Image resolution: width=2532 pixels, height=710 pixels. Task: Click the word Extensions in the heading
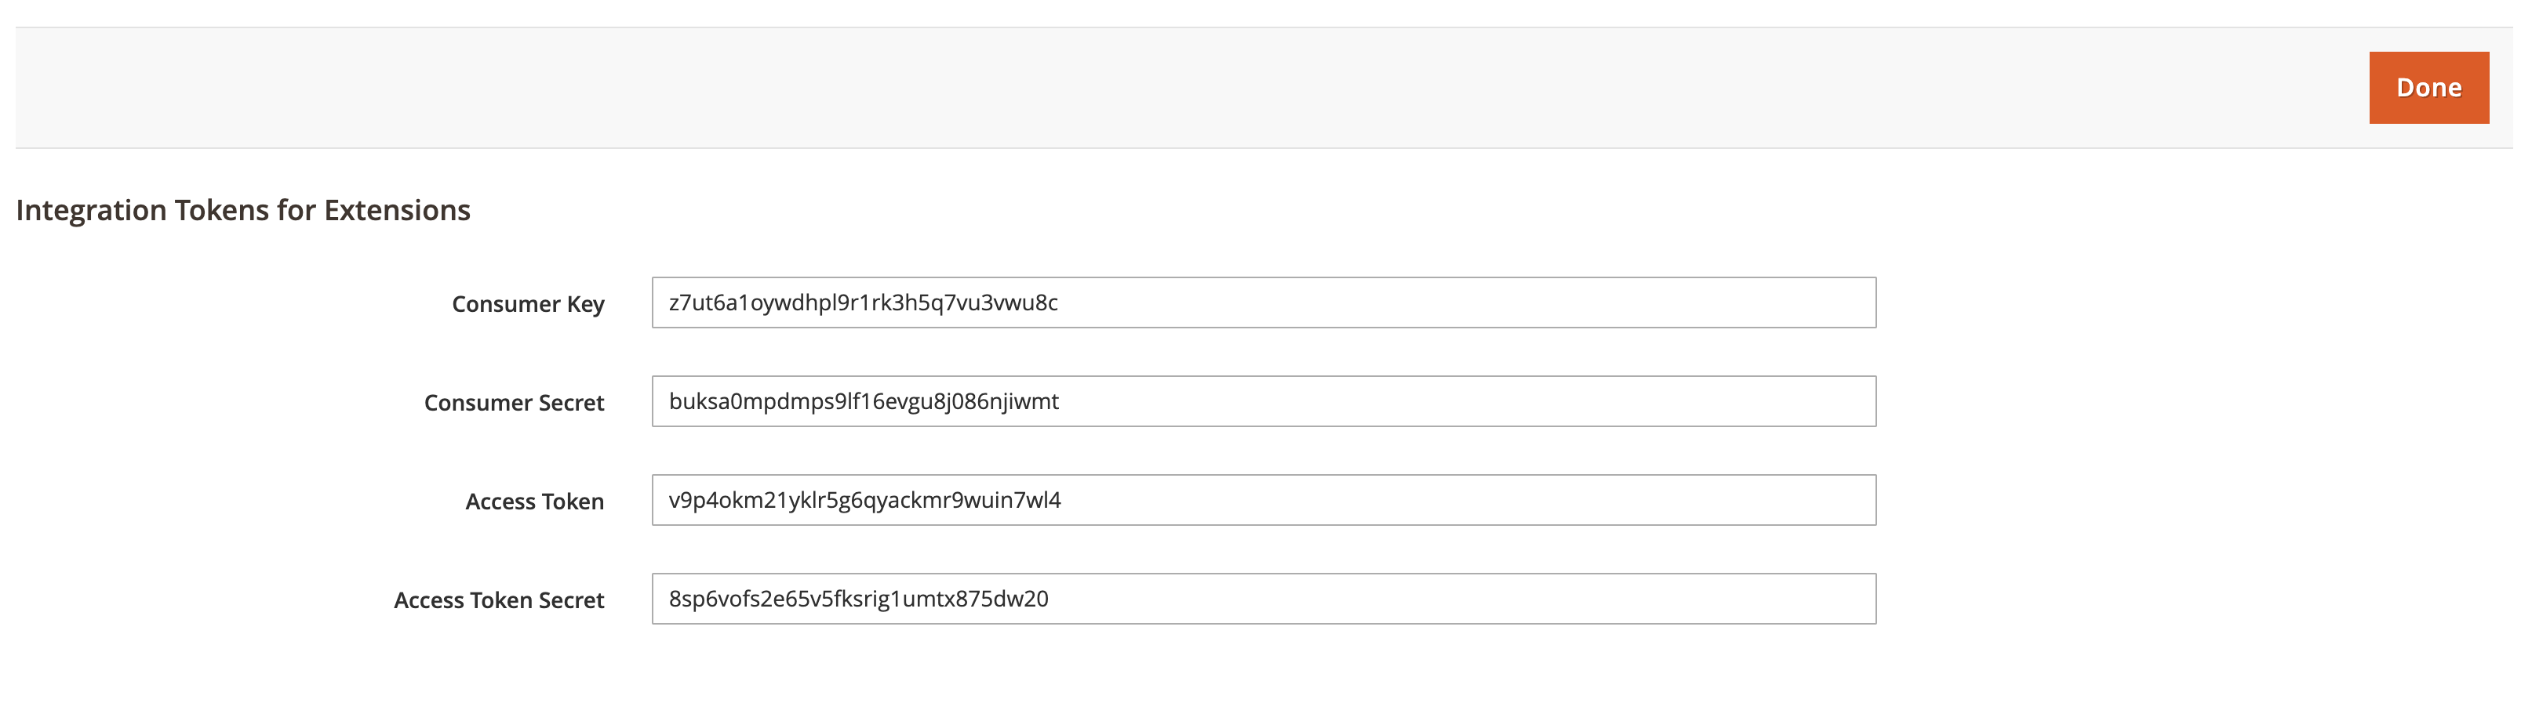point(397,210)
